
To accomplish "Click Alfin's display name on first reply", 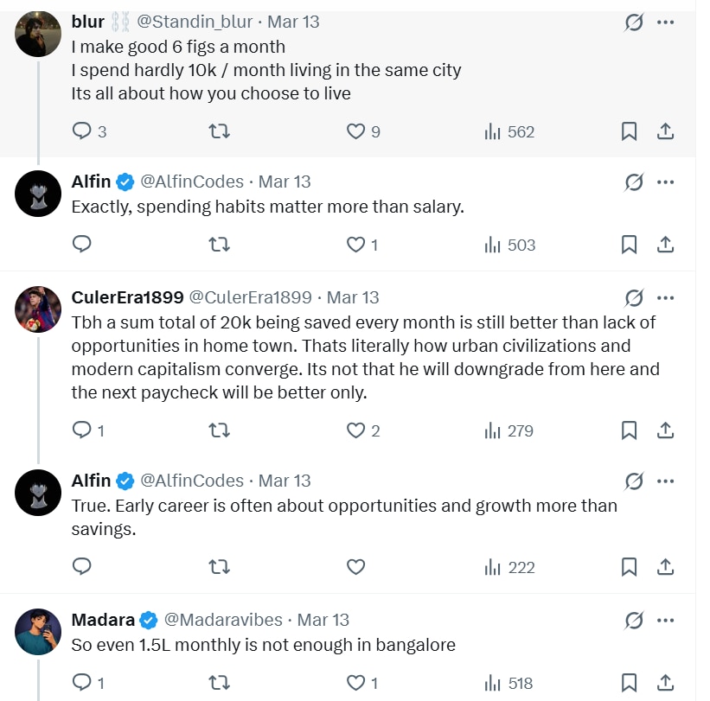I will 91,182.
